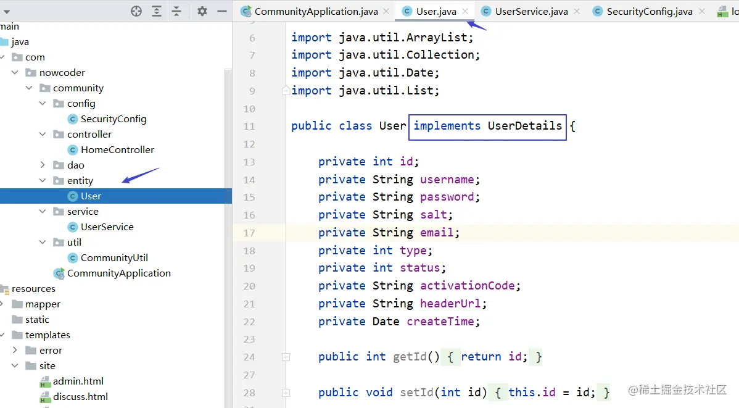Viewport: 739px width, 408px height.
Task: Select the mapper folder
Action: coord(43,304)
